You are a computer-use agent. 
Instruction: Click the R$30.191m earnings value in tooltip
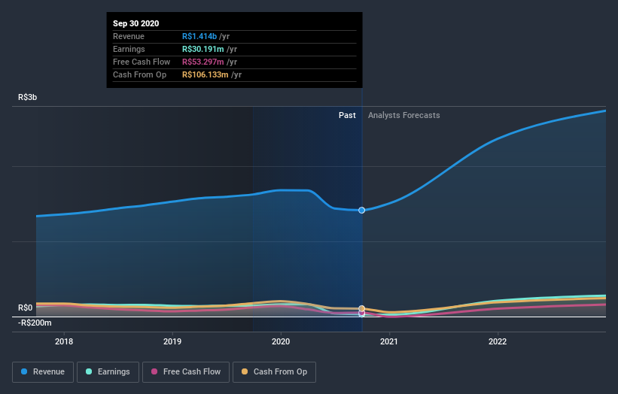tap(203, 49)
